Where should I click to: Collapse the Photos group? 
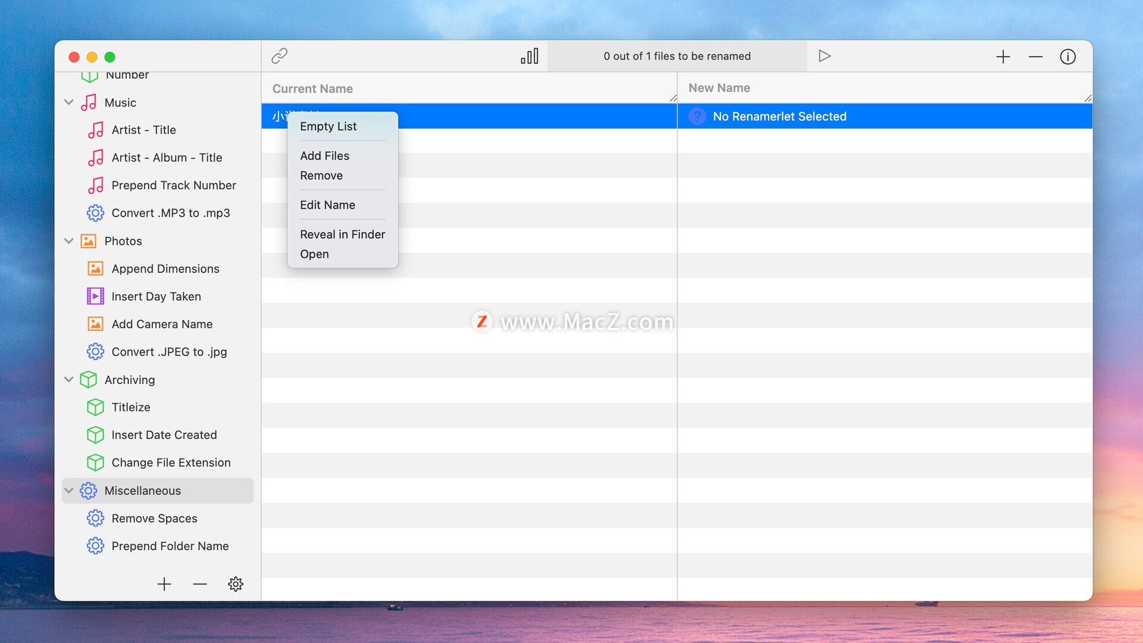point(69,241)
